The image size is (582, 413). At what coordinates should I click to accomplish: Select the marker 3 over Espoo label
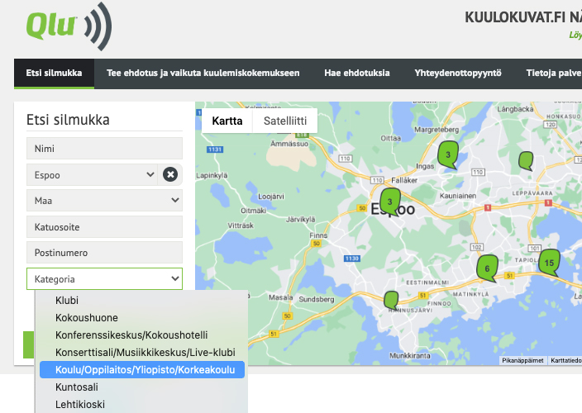[x=389, y=201]
